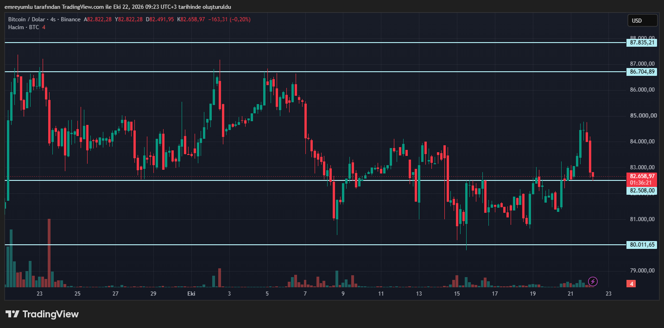This screenshot has height=328, width=664.
Task: Click the 5 date label on time axis
Action: click(x=267, y=294)
